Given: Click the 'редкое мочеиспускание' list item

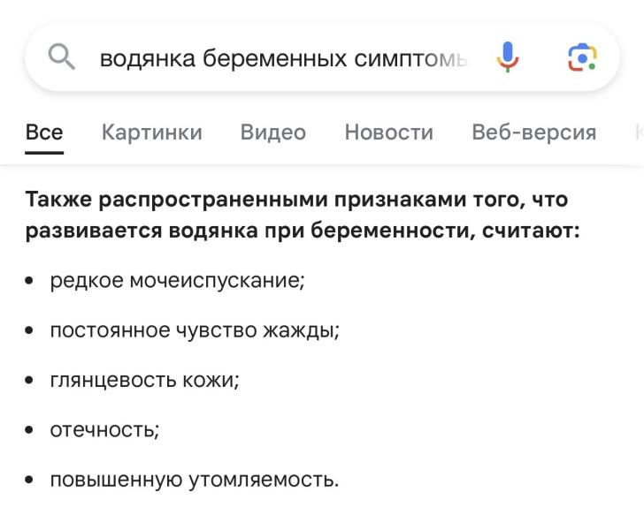Looking at the screenshot, I should [x=177, y=281].
